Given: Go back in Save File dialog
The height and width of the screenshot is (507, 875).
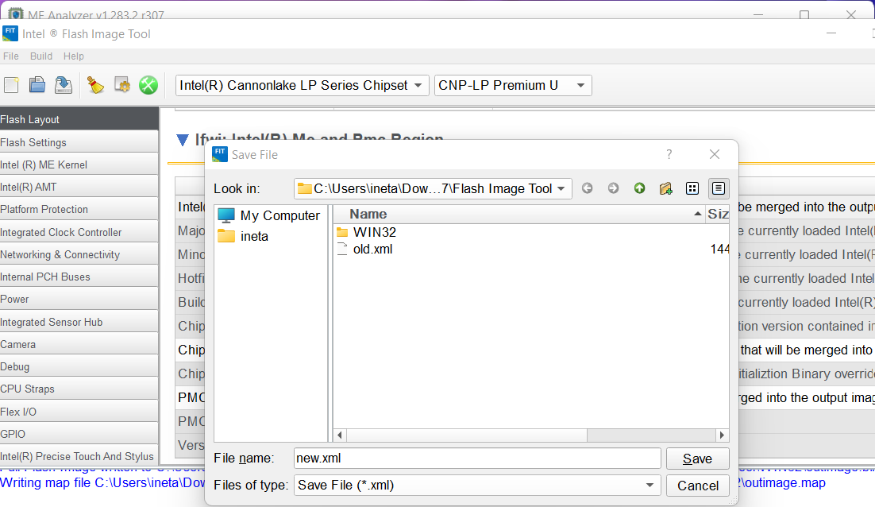Looking at the screenshot, I should (x=587, y=188).
